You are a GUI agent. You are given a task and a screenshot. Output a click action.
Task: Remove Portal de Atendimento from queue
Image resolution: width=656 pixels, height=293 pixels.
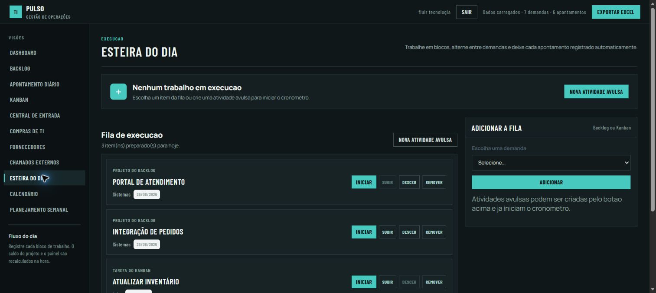click(434, 182)
